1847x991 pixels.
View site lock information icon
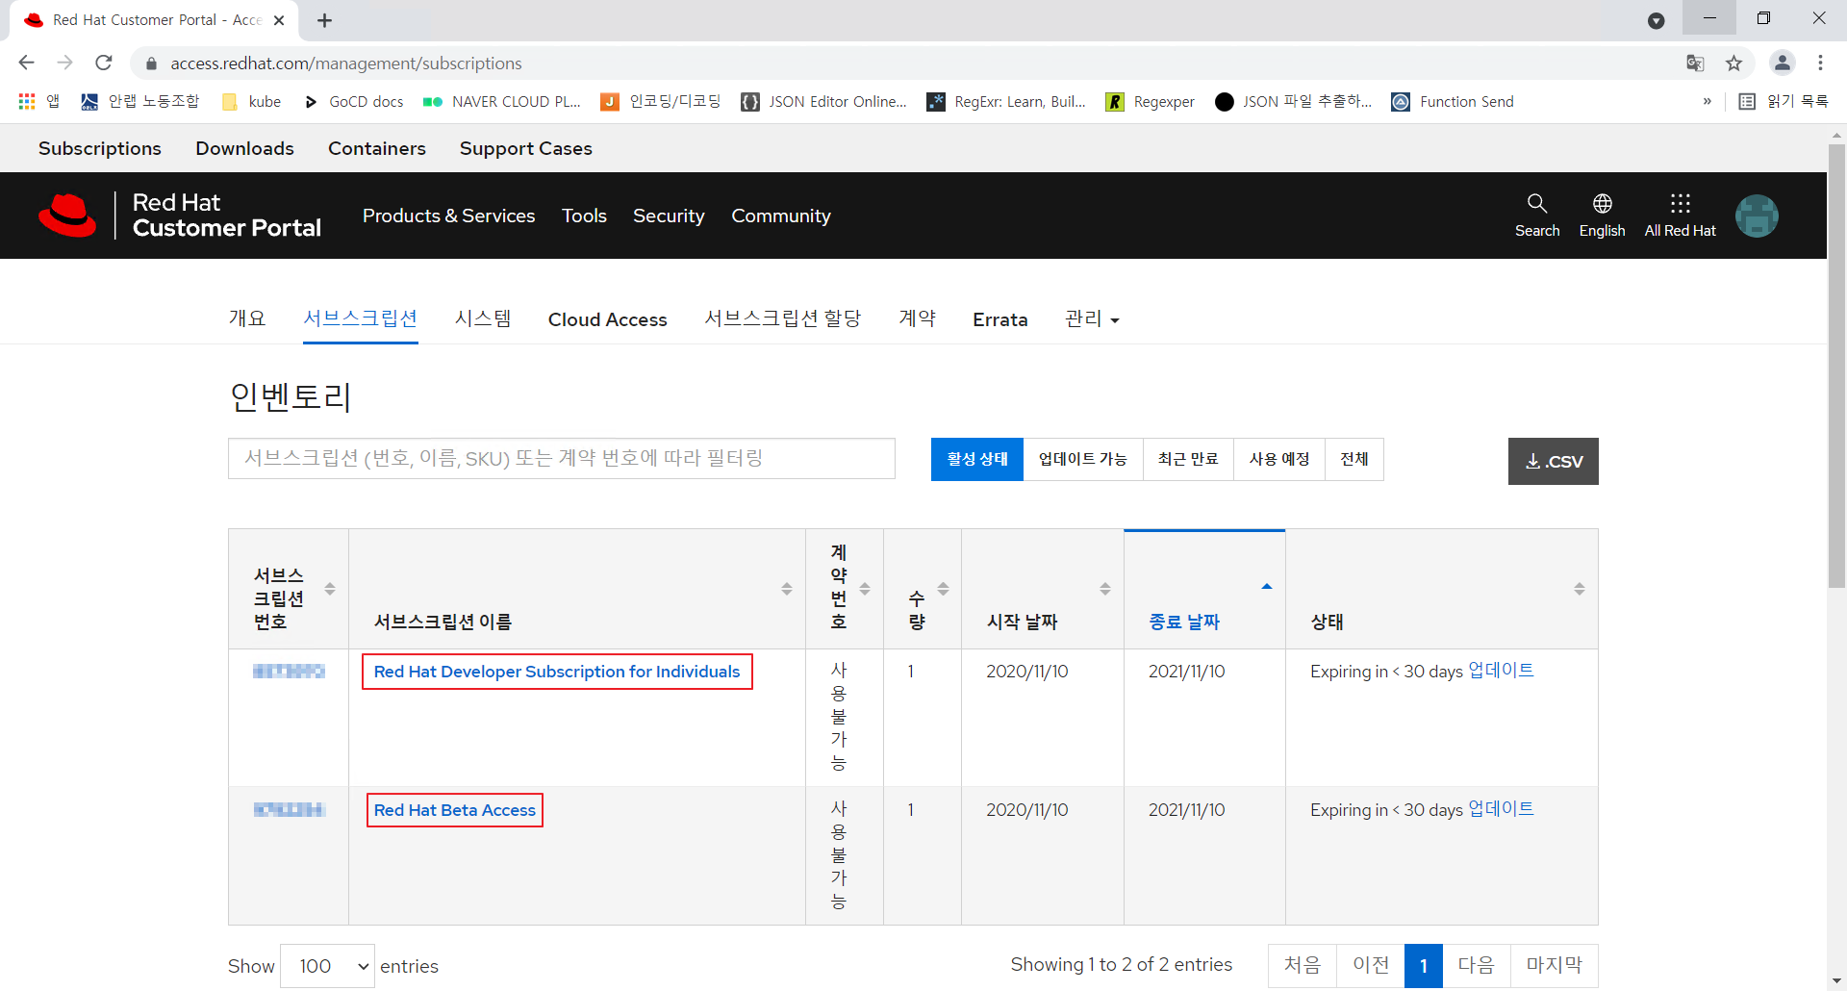tap(151, 64)
